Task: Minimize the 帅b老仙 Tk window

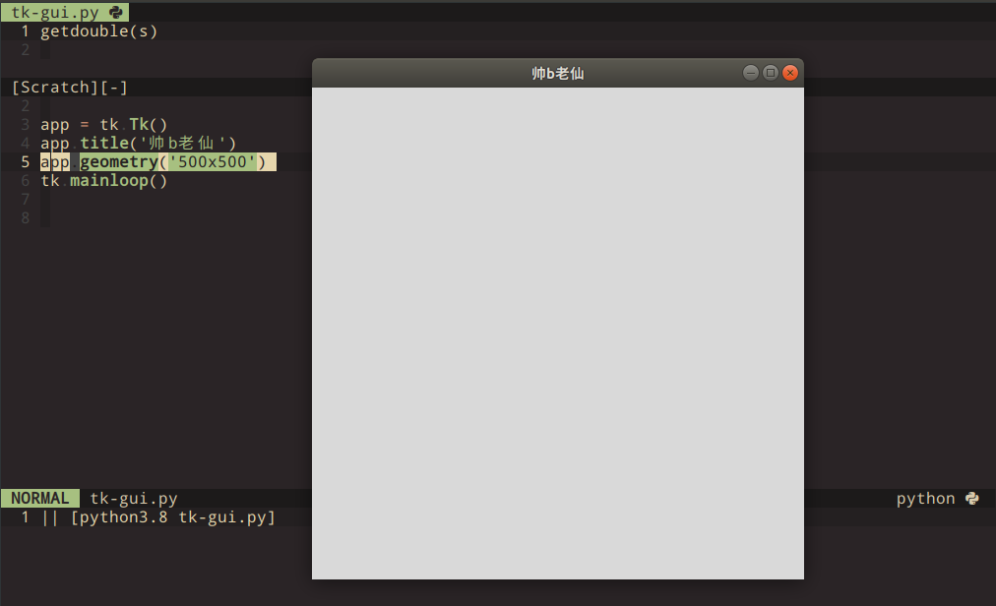Action: [751, 73]
